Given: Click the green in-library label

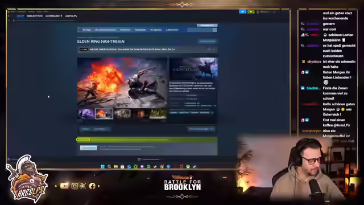Looking at the screenshot, I should 83,140.
